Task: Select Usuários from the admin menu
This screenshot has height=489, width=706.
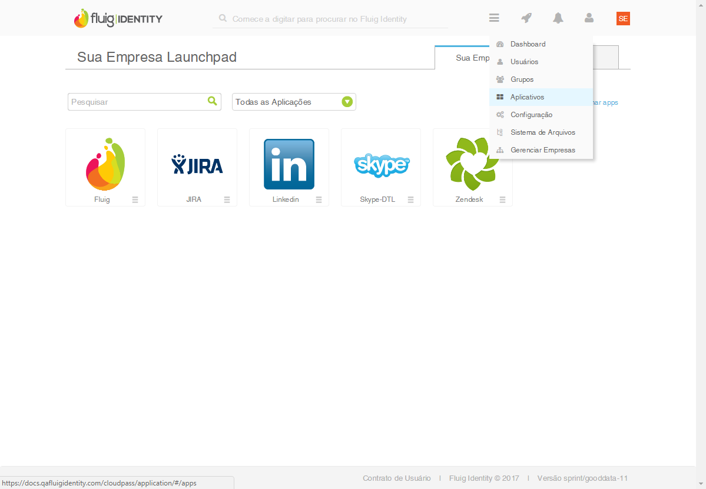Action: coord(541,62)
